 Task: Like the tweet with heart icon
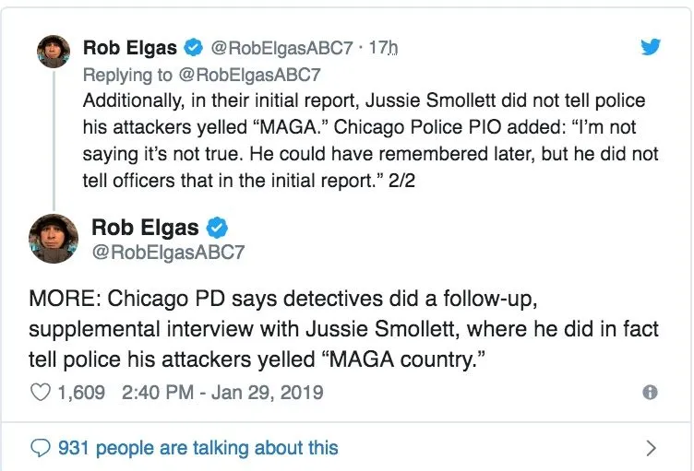coord(41,393)
